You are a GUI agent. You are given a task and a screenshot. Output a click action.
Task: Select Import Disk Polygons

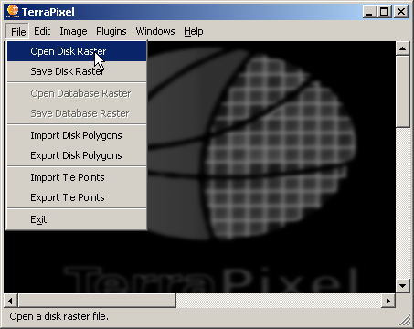click(77, 135)
